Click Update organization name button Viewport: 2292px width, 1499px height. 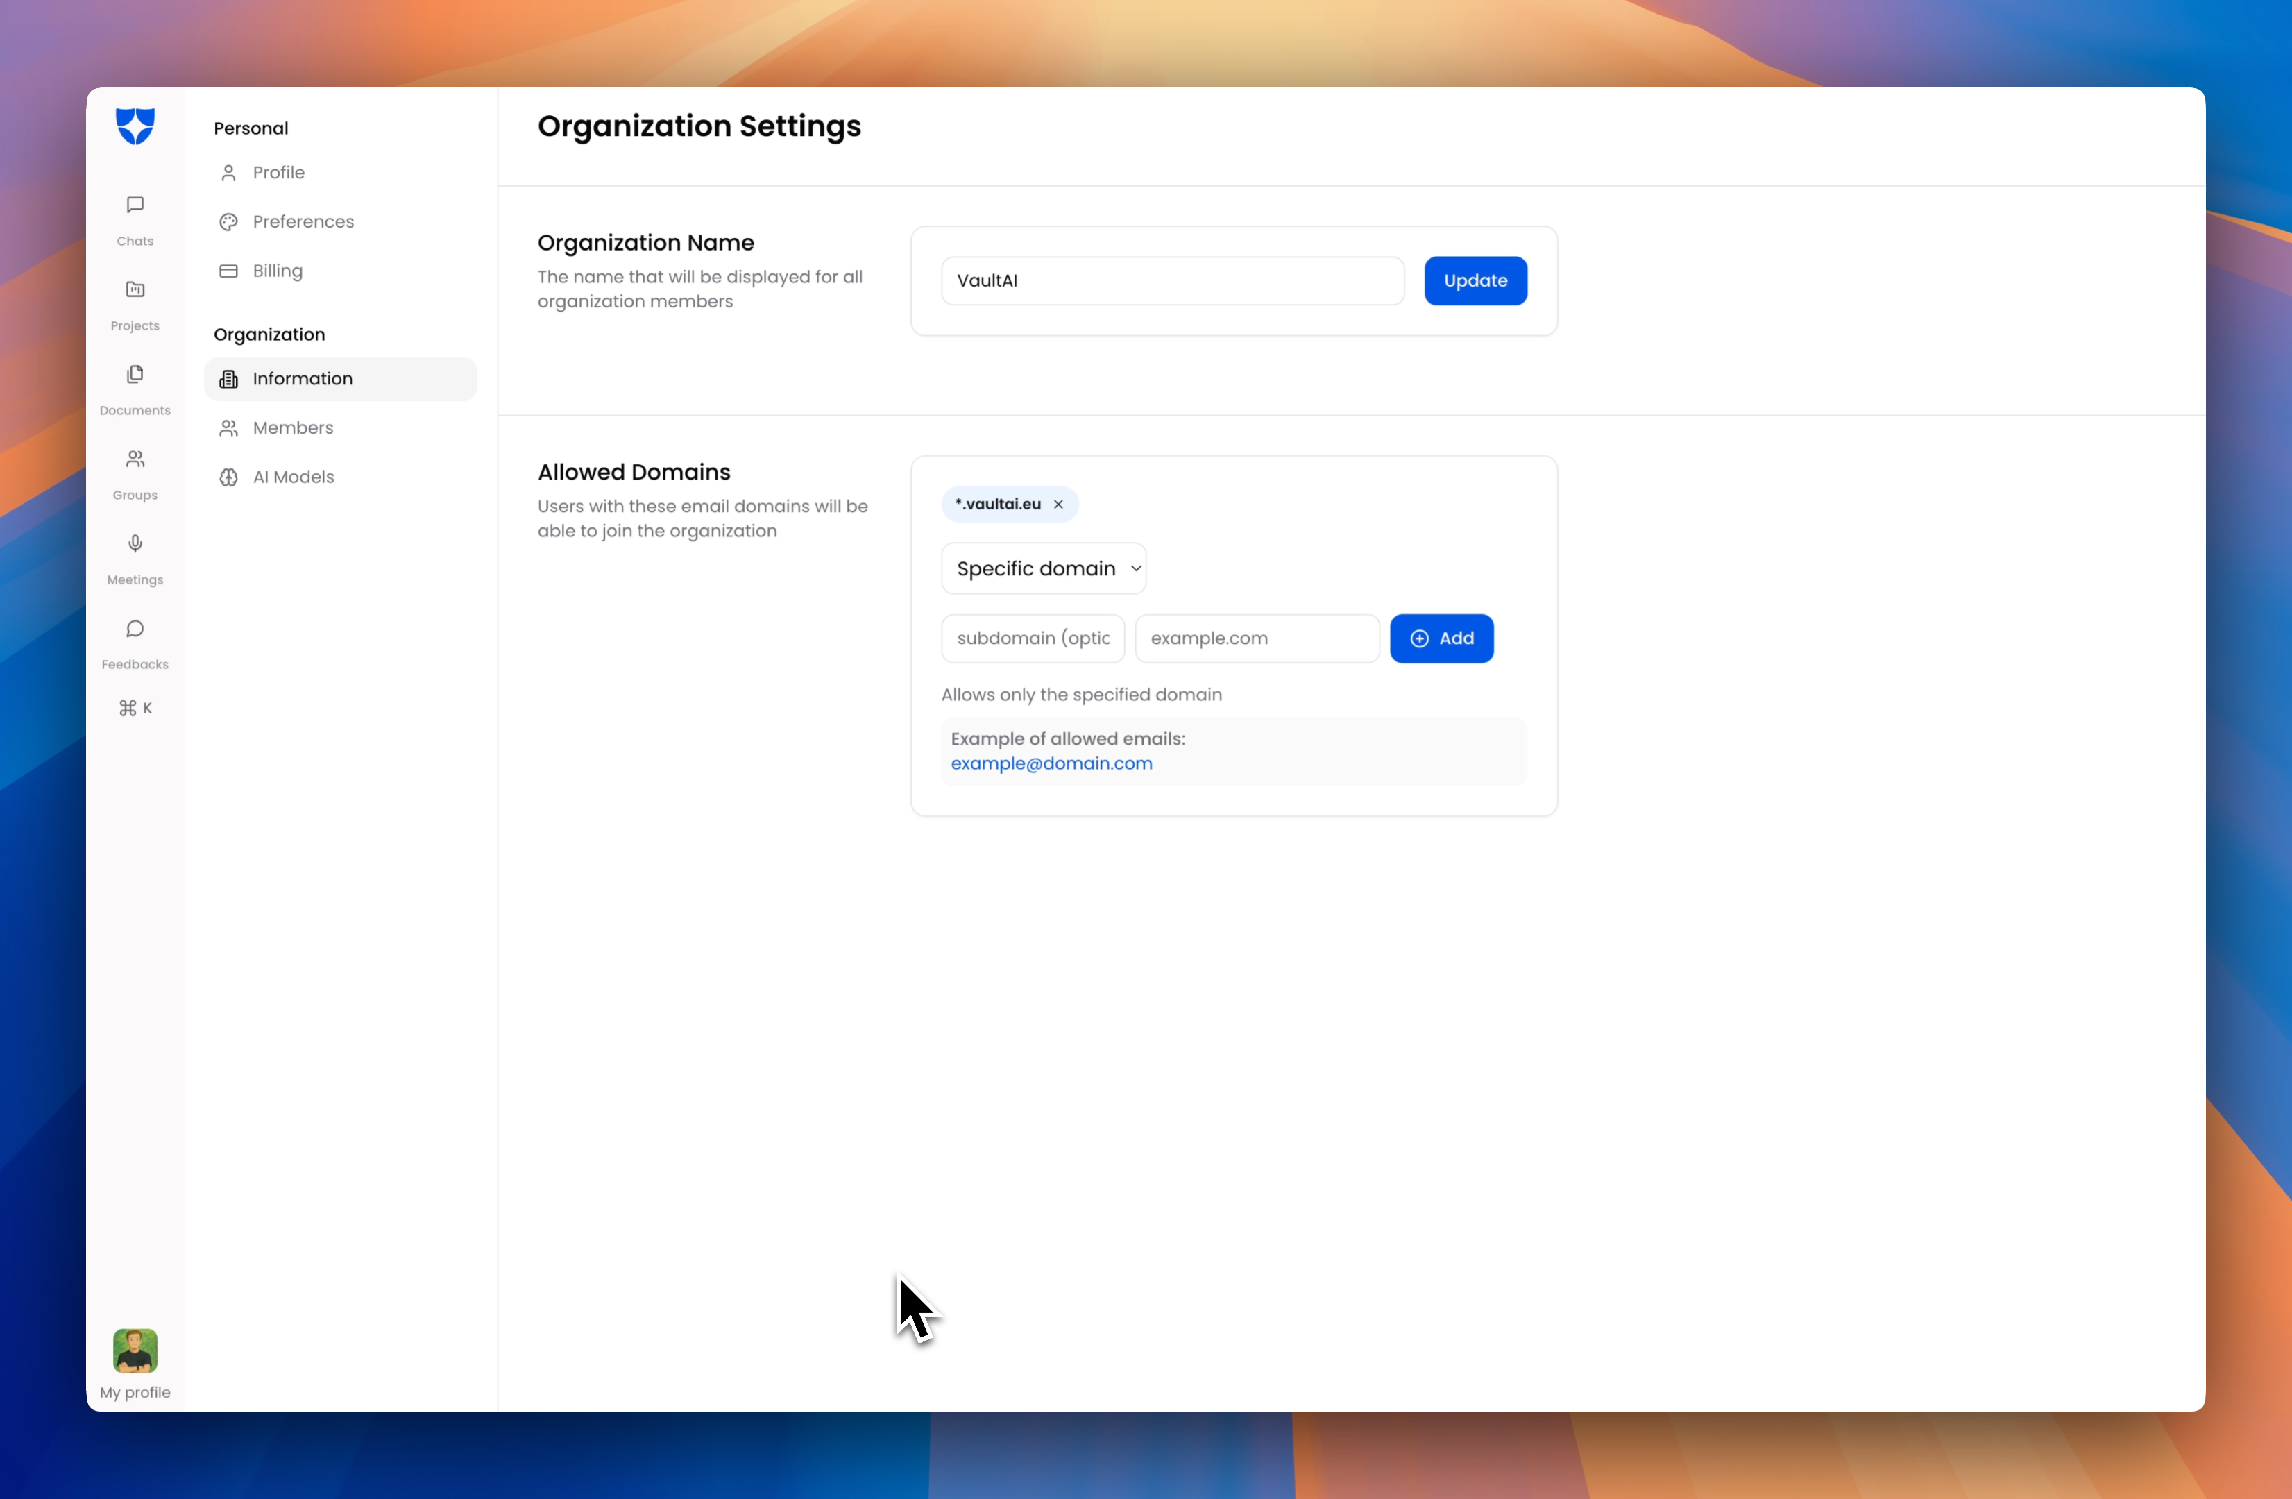(x=1475, y=280)
